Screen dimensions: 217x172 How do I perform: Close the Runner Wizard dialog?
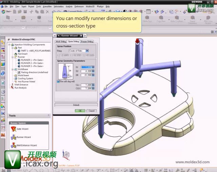tap(81, 36)
